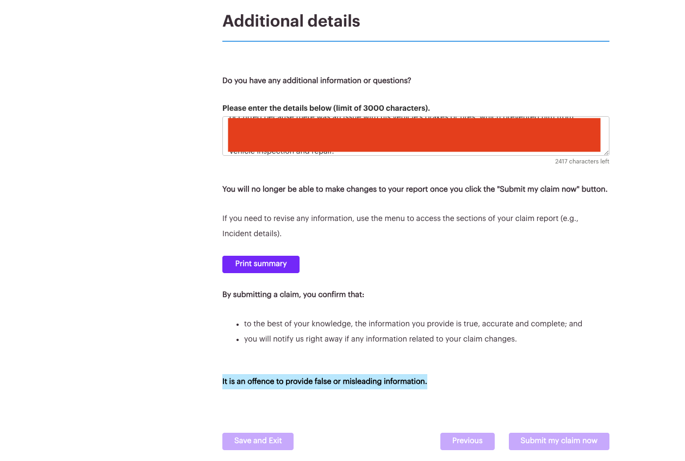Click the 'limit of 3000 characters' label
Viewport: 685px width, 461px height.
326,108
